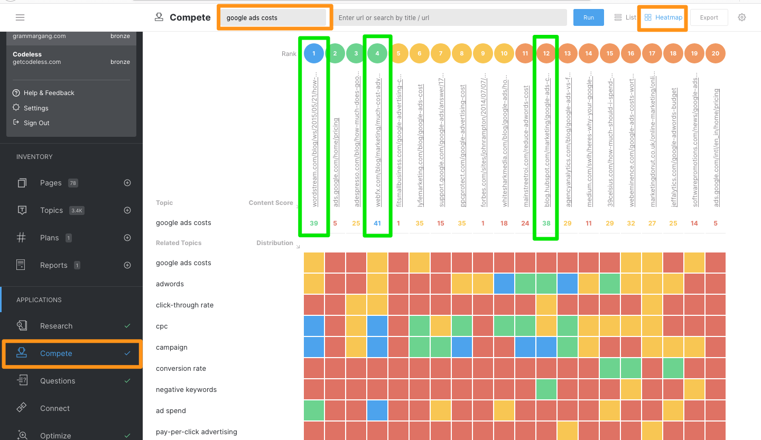This screenshot has height=440, width=761.
Task: Add a new topic with plus icon
Action: (x=127, y=210)
